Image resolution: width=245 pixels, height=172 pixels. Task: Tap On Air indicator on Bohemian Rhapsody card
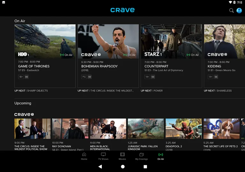point(130,55)
